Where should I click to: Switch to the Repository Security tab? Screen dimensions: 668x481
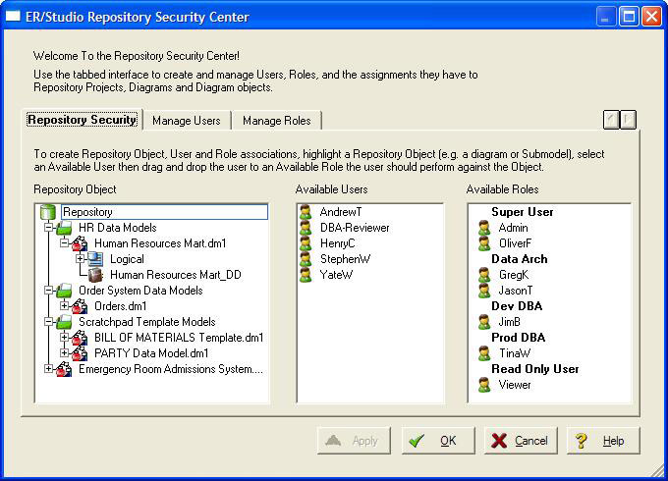(82, 120)
